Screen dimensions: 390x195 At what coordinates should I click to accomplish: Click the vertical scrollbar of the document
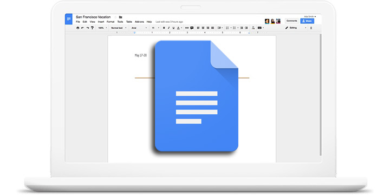point(320,94)
